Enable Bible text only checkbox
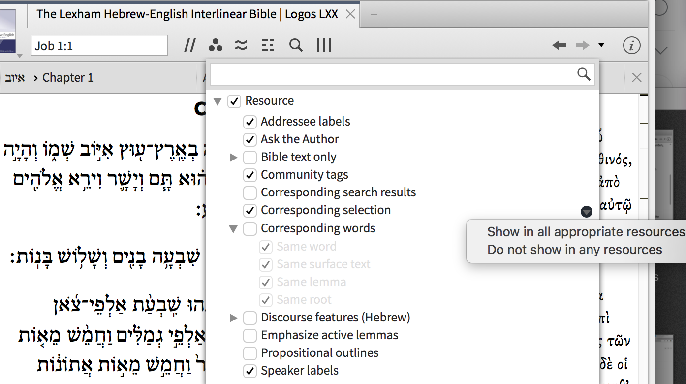 (x=250, y=158)
